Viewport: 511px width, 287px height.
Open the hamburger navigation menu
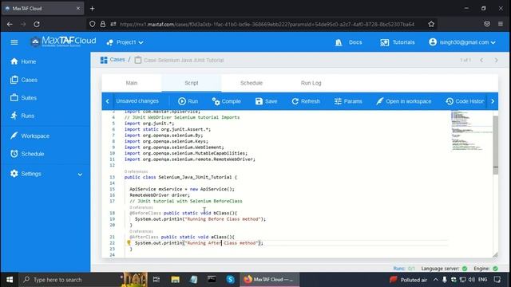point(14,42)
